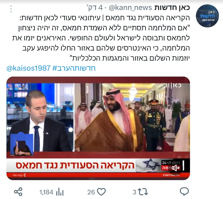This screenshot has height=199, width=223.
Task: View tweet analytics bar chart icon
Action: click(x=60, y=192)
